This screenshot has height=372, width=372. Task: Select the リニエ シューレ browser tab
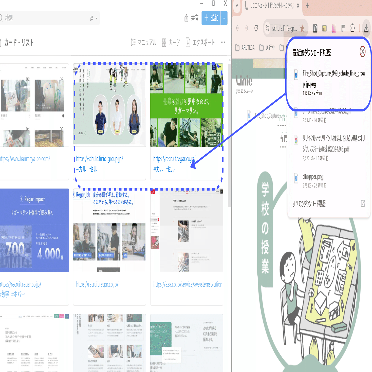point(272,6)
